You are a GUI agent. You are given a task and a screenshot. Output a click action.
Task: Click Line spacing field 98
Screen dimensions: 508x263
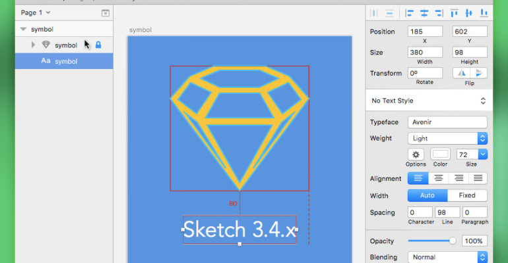tap(447, 212)
